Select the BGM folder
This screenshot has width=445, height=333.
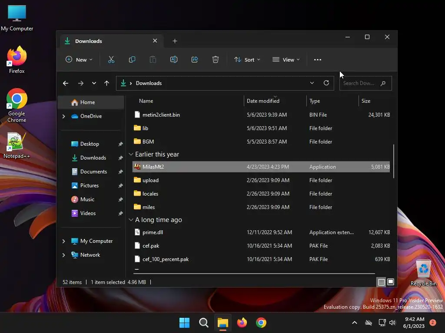pos(261,142)
